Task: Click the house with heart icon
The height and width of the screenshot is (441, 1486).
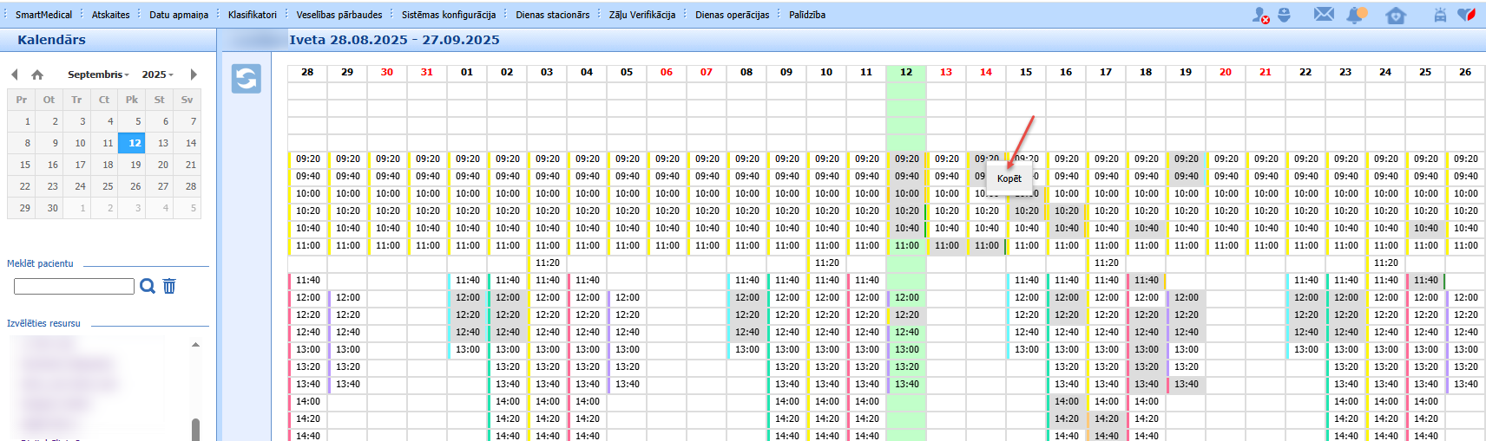Action: pos(1396,15)
